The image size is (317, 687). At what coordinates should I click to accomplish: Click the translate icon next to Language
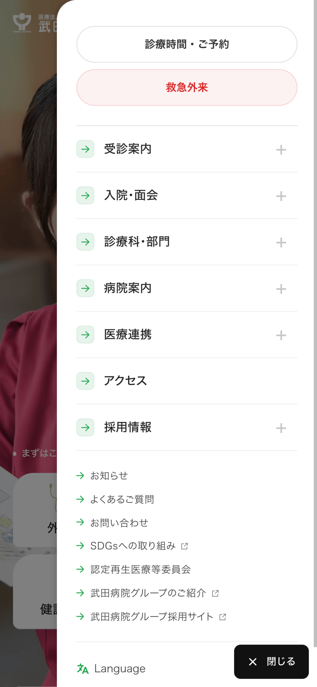tap(83, 669)
